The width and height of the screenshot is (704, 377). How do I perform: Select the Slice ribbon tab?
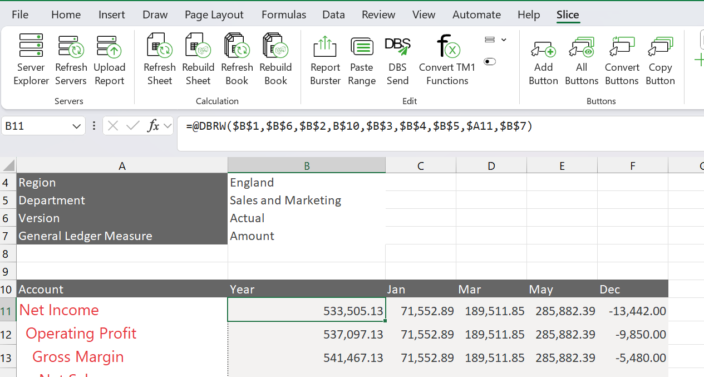568,14
